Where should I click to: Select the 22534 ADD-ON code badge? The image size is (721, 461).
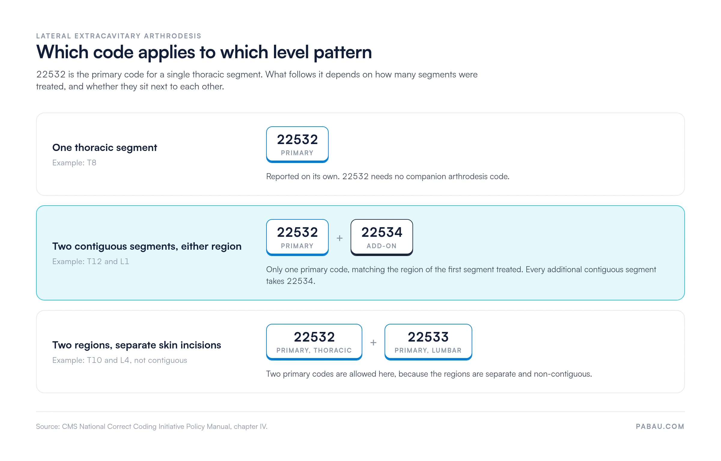[382, 237]
